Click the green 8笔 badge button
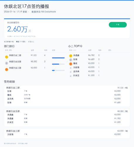Viewport: 134px width, 147px height. (x=118, y=25)
